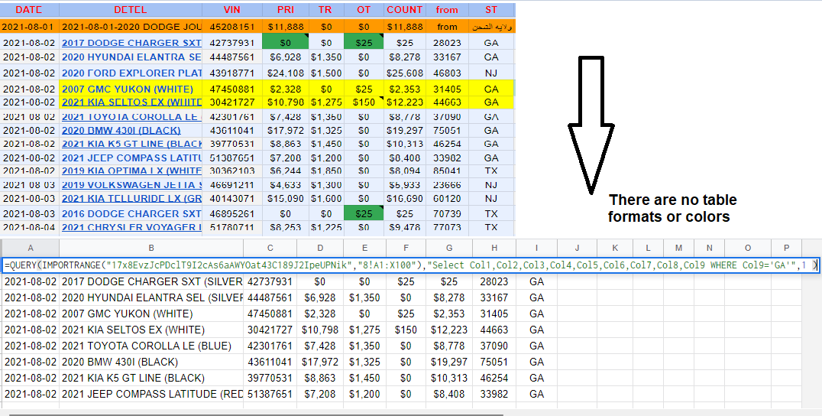The height and width of the screenshot is (416, 822).
Task: Select column J header
Action: point(578,248)
